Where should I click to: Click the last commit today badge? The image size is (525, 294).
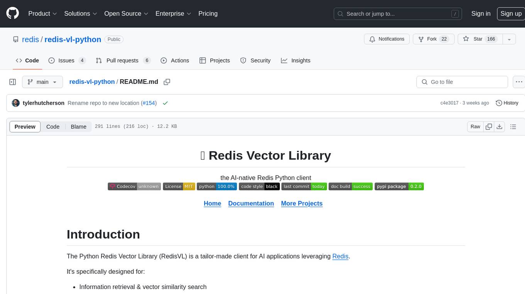click(304, 186)
